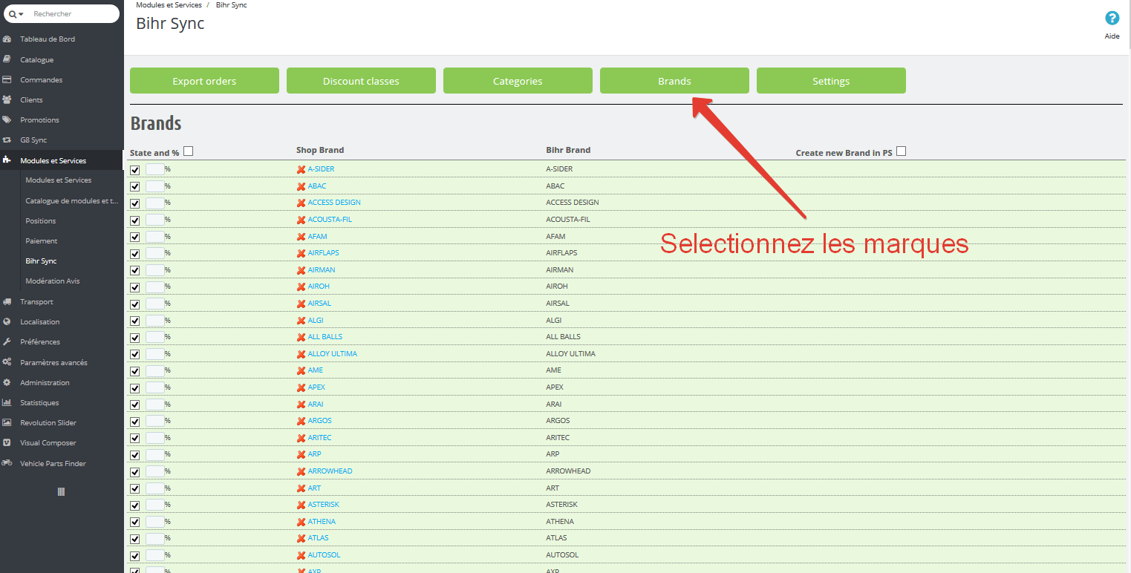This screenshot has height=573, width=1131.
Task: Click the Catalogue book icon in sidebar
Action: coord(7,59)
